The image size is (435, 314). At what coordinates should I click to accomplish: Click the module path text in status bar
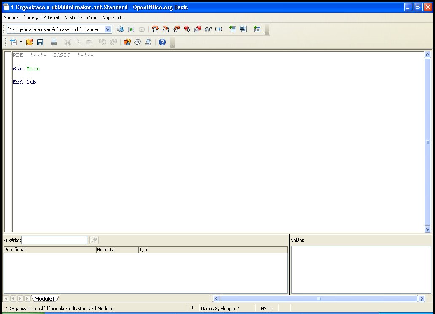[x=60, y=309]
